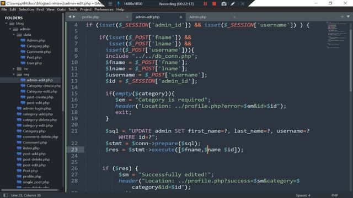Click the Sublime Text title bar icon
Screen dimensions: 353x198
(x=3, y=3)
